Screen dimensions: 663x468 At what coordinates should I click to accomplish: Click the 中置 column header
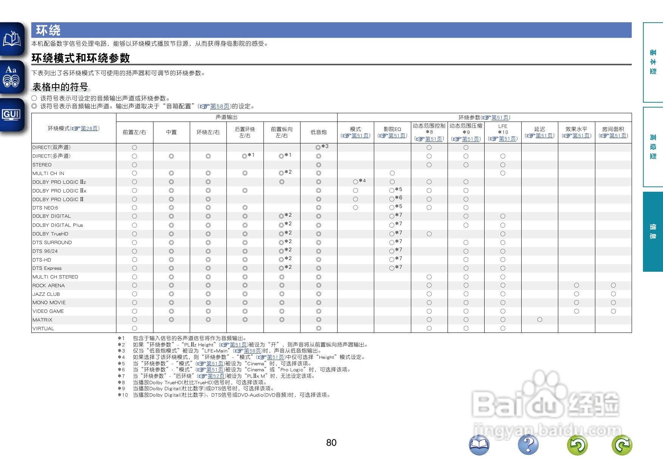(x=171, y=132)
